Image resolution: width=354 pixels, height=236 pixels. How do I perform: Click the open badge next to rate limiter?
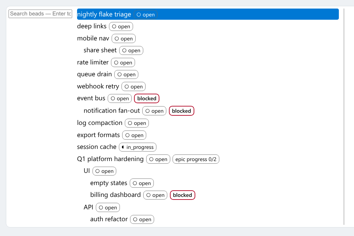click(x=123, y=63)
